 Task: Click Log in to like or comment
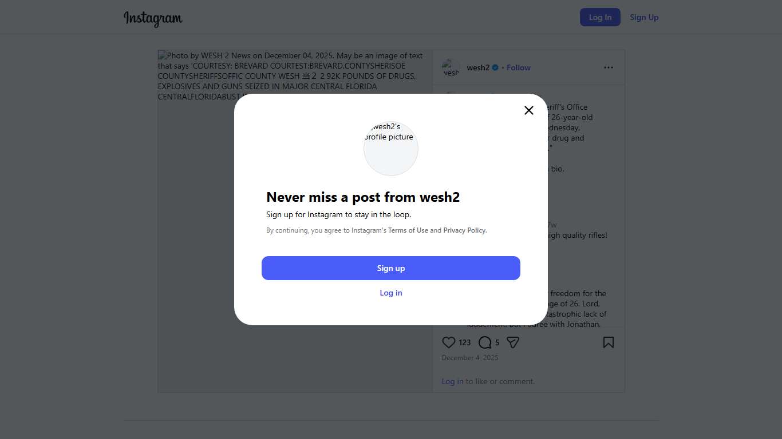coord(452,381)
